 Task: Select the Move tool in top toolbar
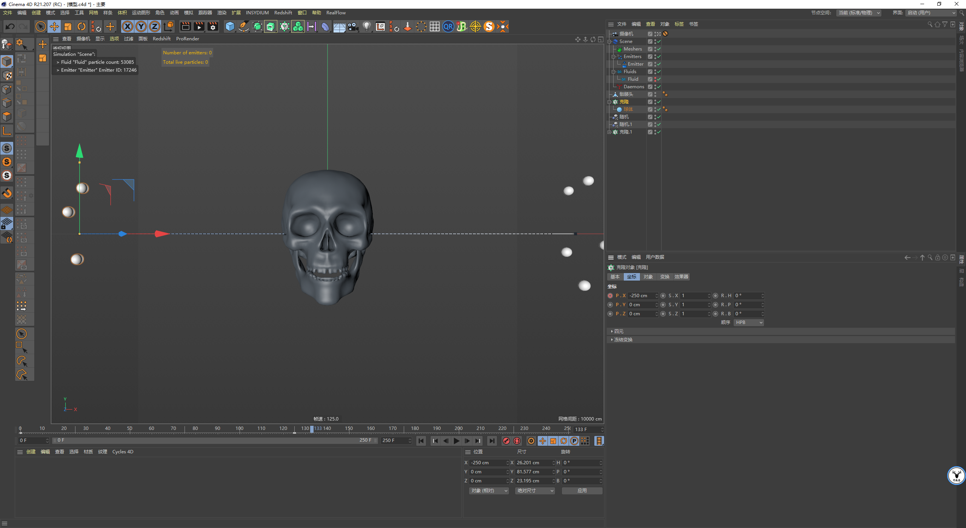coord(54,26)
